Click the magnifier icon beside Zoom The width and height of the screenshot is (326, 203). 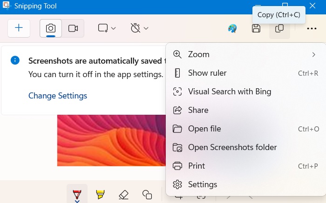[x=177, y=54]
